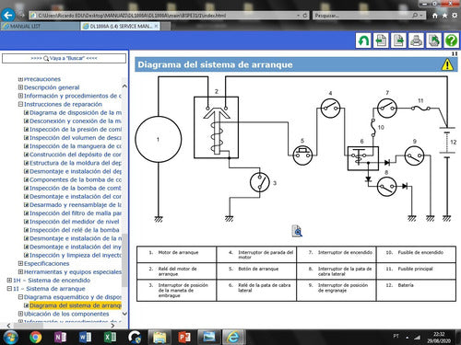
Task: Click the export document icon beside printer
Action: 433,40
